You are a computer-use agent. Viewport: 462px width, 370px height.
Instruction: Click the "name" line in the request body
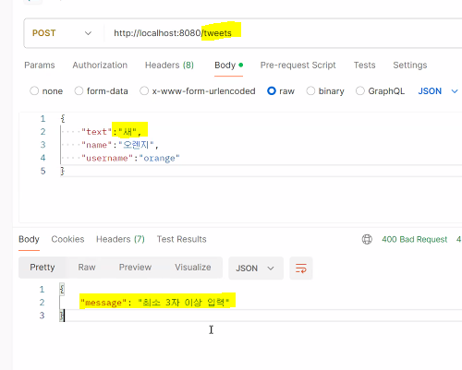pos(120,145)
